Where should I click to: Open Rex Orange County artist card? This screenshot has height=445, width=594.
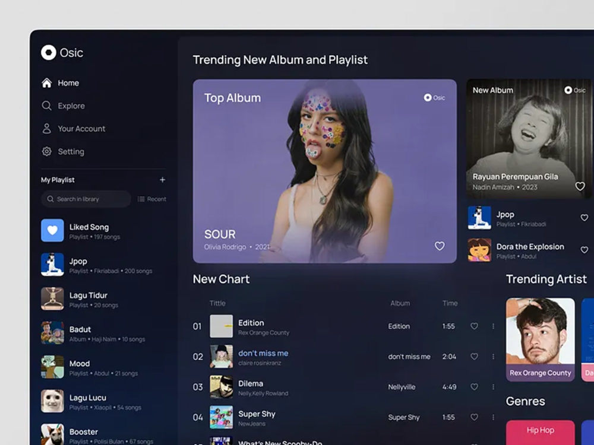point(541,339)
